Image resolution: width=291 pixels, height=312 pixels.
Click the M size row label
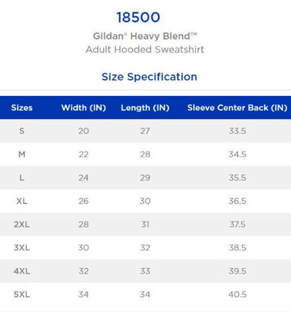coord(22,154)
